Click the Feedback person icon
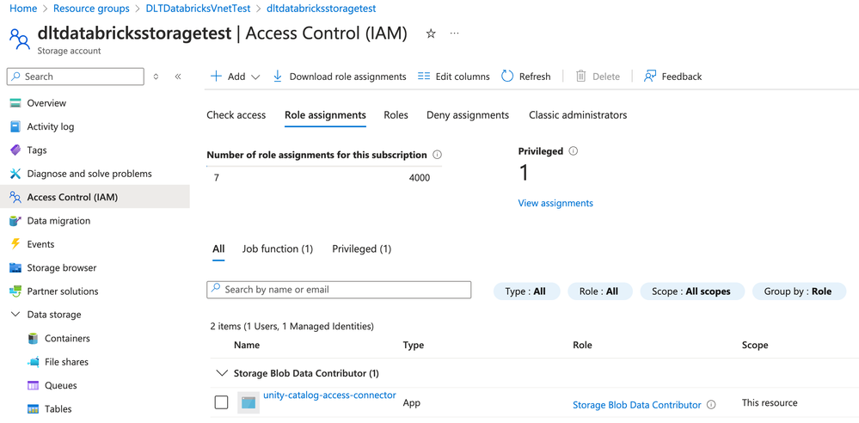Screen dimensions: 859x423 (x=650, y=77)
